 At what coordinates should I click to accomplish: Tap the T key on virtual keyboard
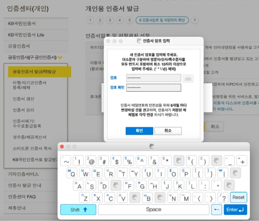122,173
